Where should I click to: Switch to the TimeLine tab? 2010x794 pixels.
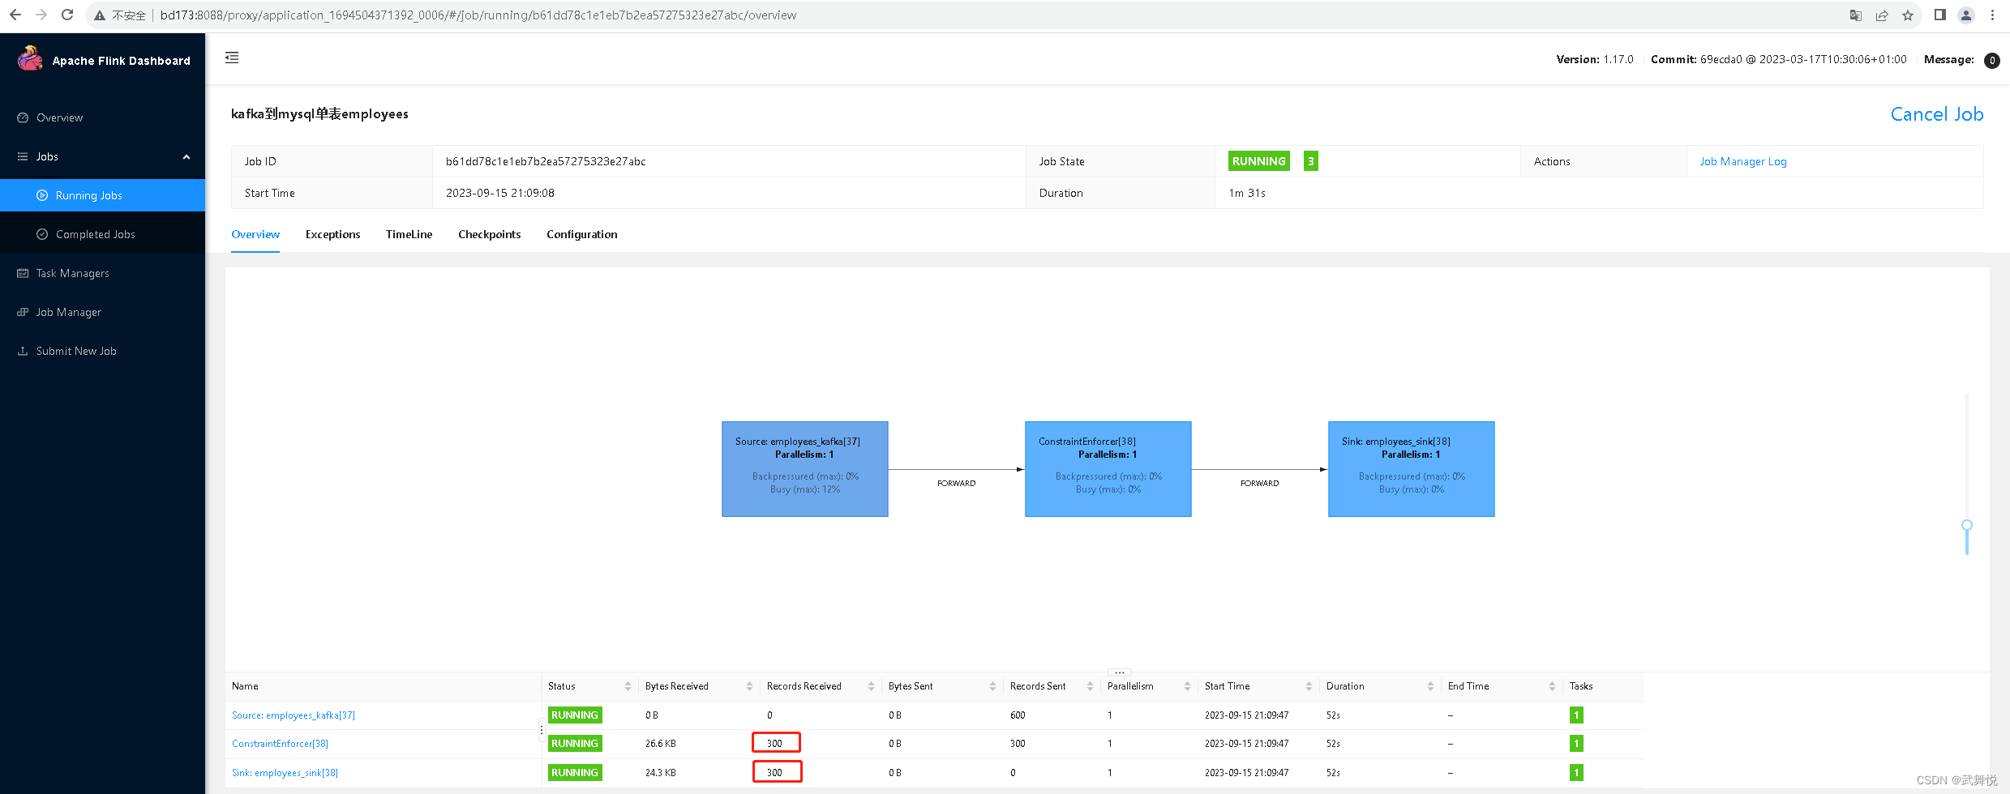point(409,234)
